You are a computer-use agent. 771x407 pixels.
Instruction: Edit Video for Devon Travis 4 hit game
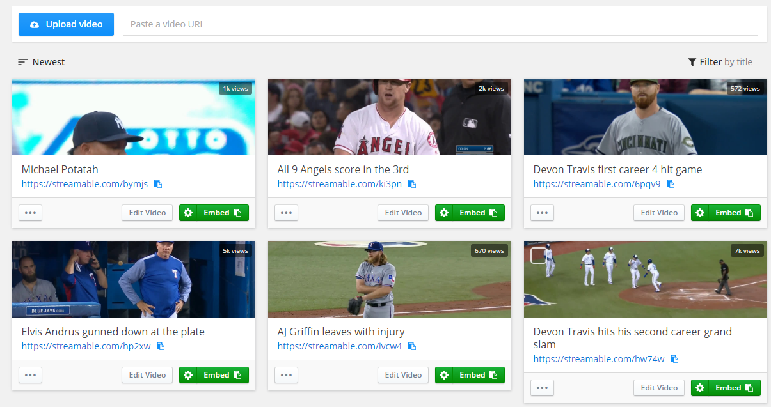(x=659, y=213)
